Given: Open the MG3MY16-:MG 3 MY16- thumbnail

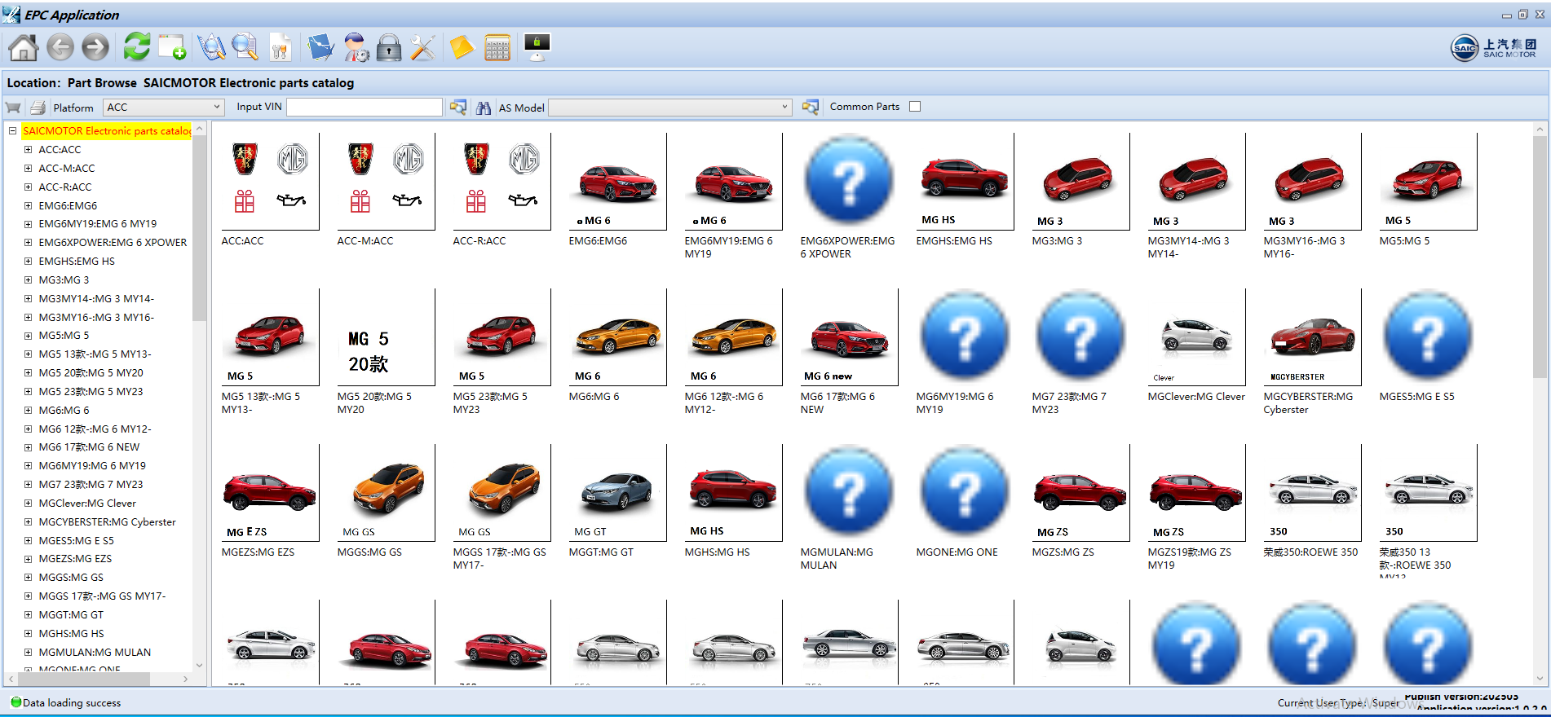Looking at the screenshot, I should (1312, 181).
